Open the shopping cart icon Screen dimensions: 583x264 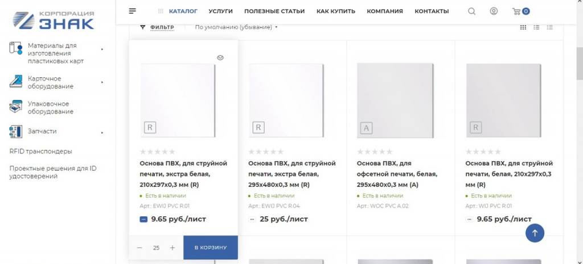tap(519, 11)
